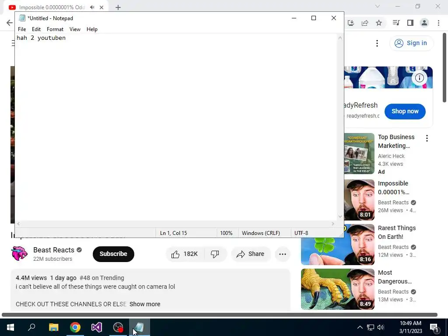Expand description with Show more
448x336 pixels.
(x=145, y=304)
